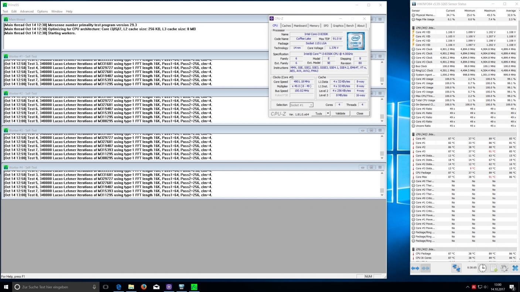Click HWiNFO collapse columns arrows icon
Viewport: 520px width, 292px height.
coord(425,268)
